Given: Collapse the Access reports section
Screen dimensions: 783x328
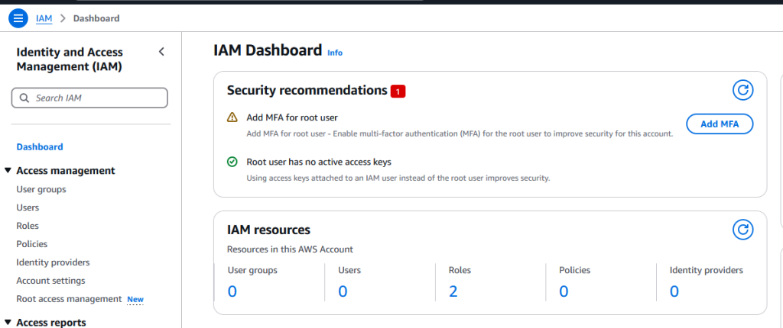Looking at the screenshot, I should (x=8, y=322).
